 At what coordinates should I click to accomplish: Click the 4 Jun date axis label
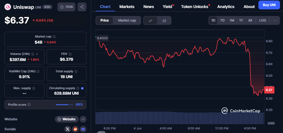138,128
